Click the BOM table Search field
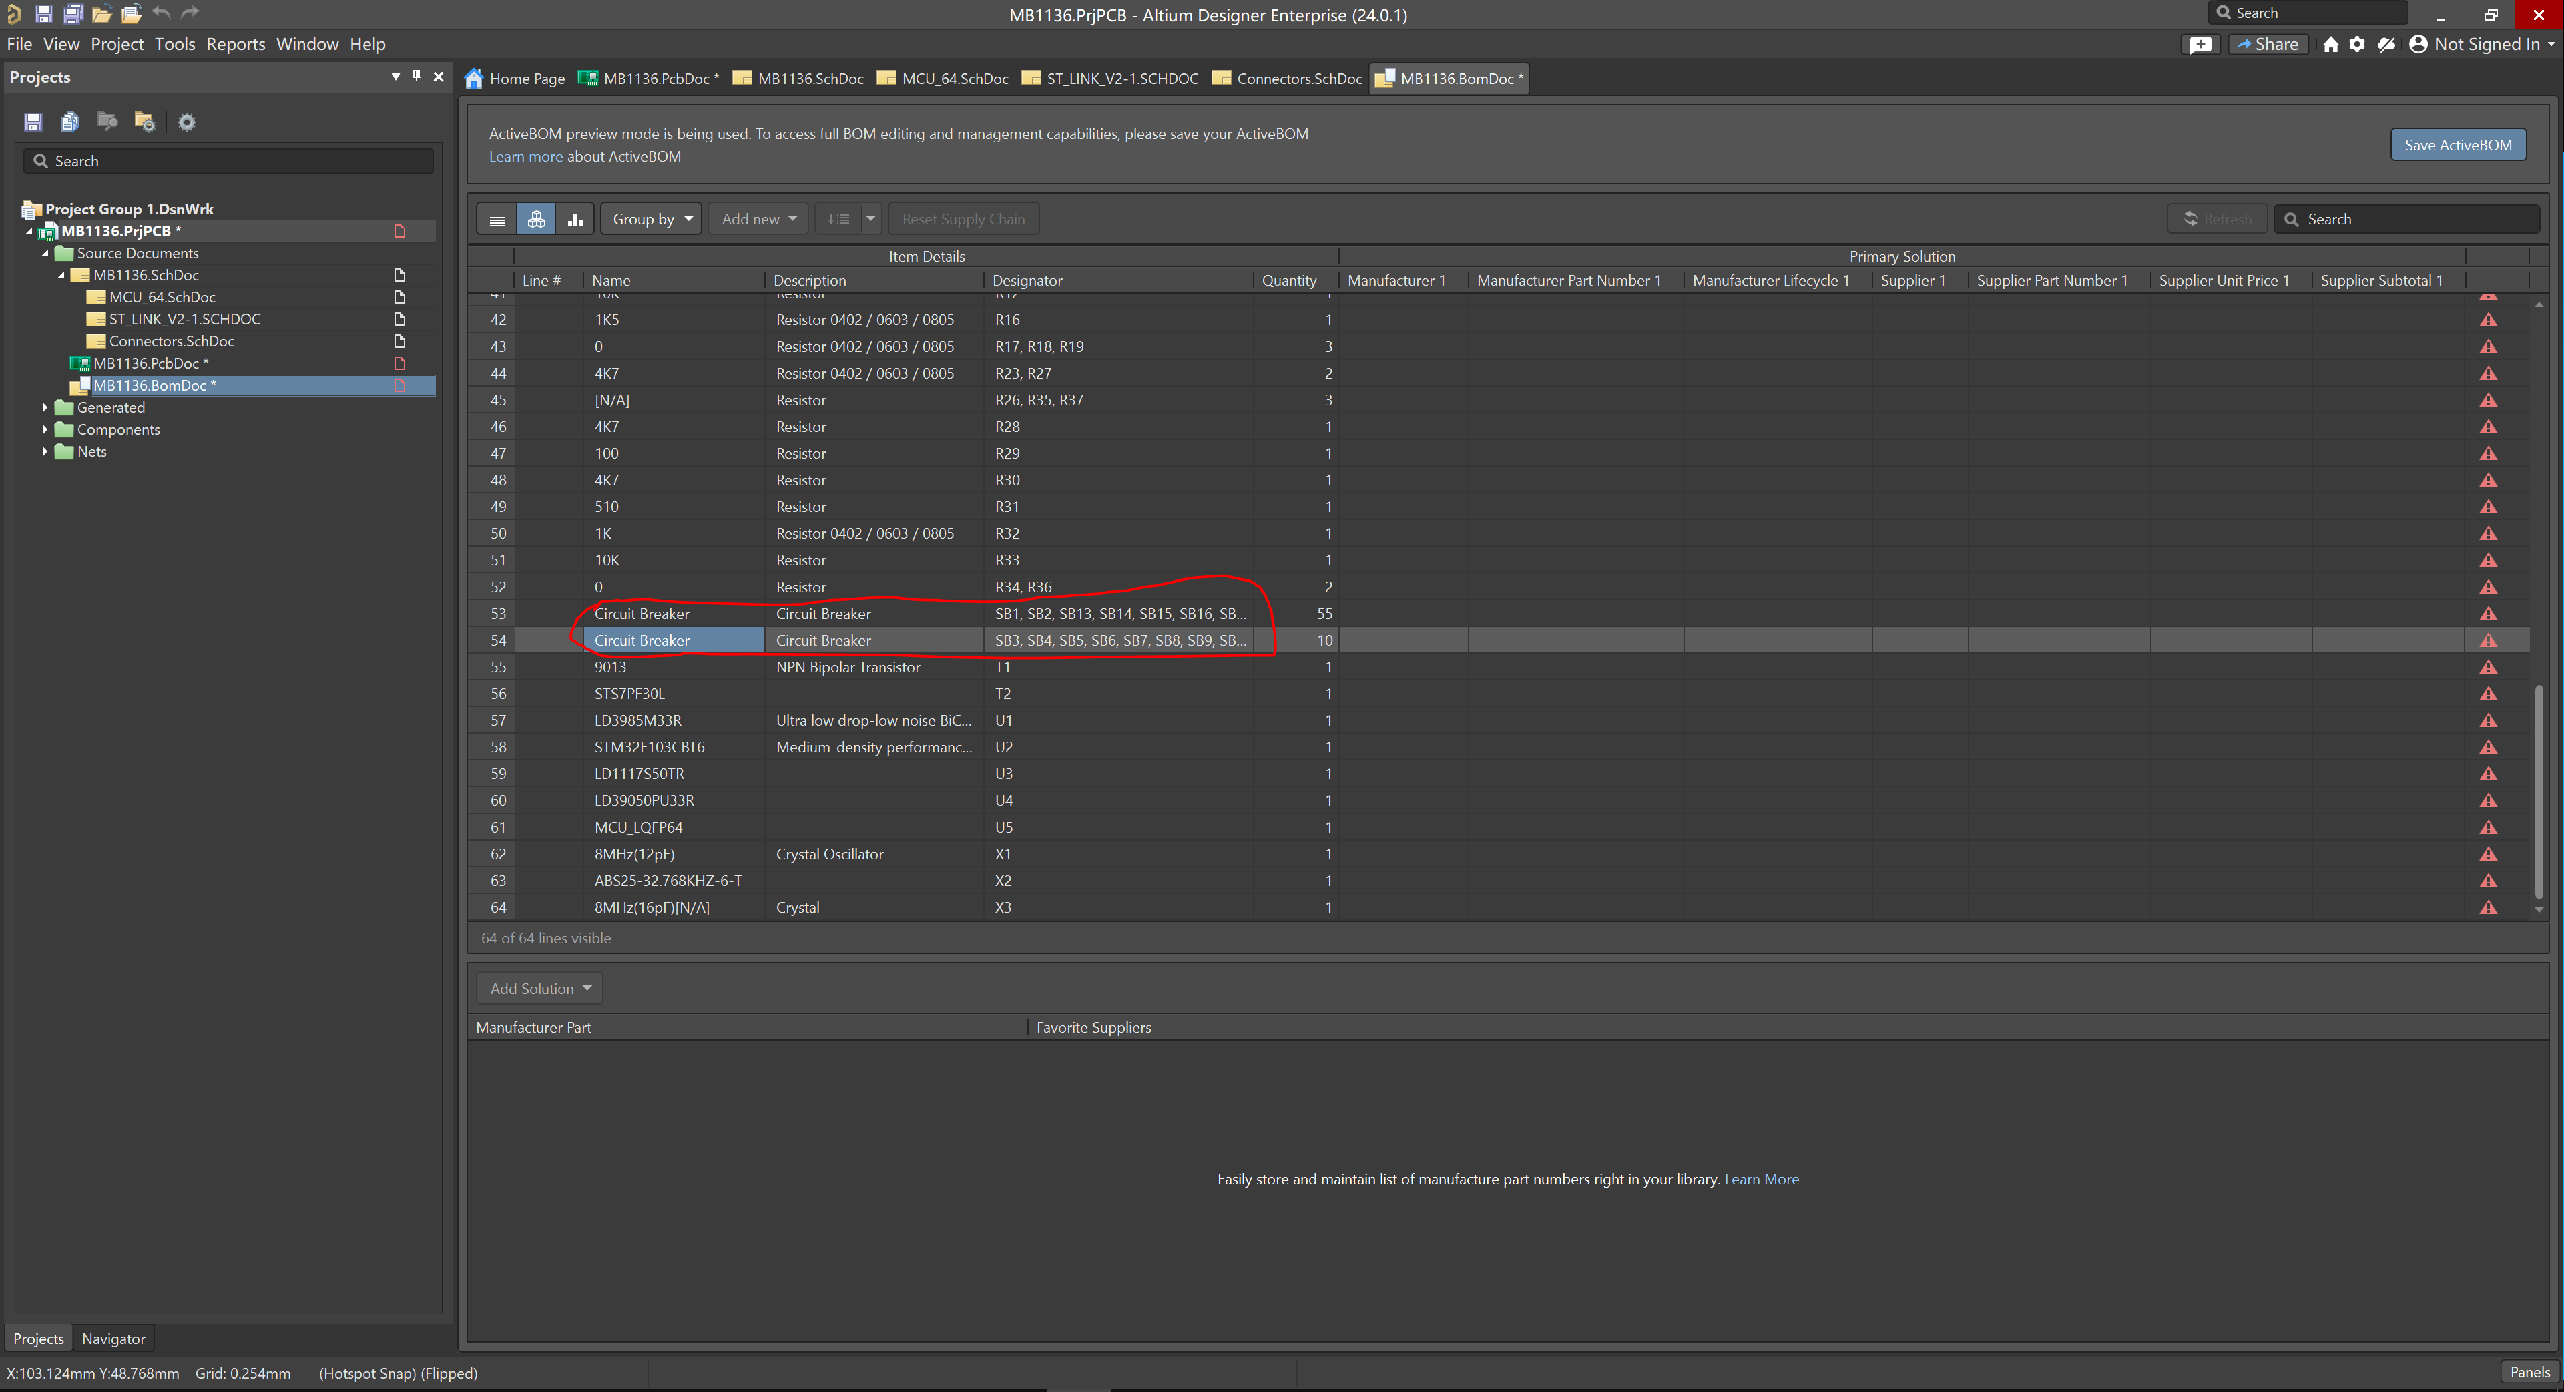 2406,219
